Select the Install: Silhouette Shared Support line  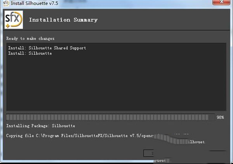click(x=47, y=48)
